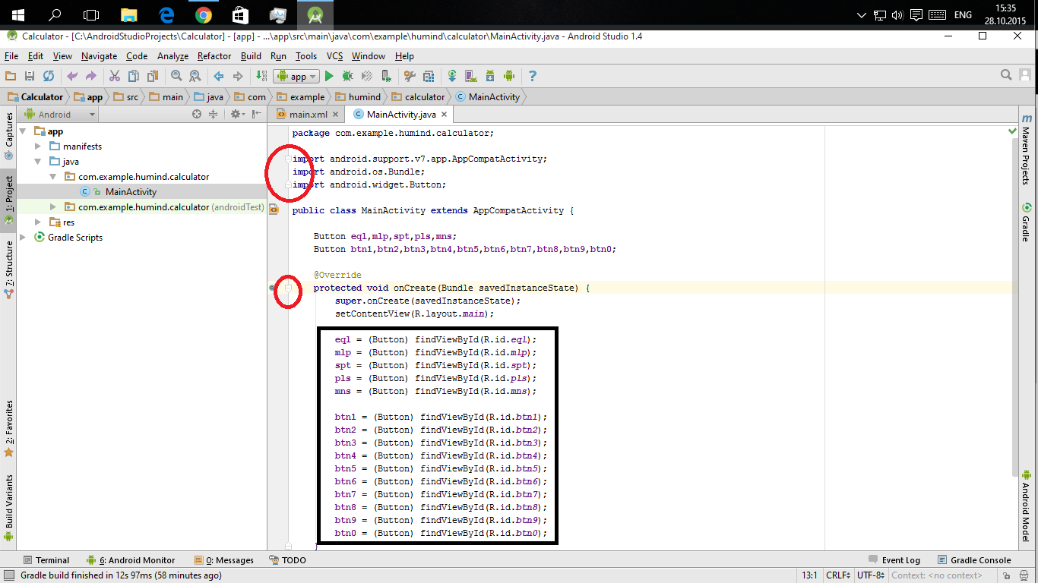The width and height of the screenshot is (1038, 583).
Task: Click the Cut scissors icon
Action: pyautogui.click(x=115, y=76)
